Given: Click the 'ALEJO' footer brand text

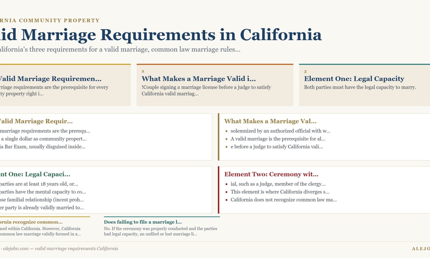Looking at the screenshot, I should click(x=421, y=249).
